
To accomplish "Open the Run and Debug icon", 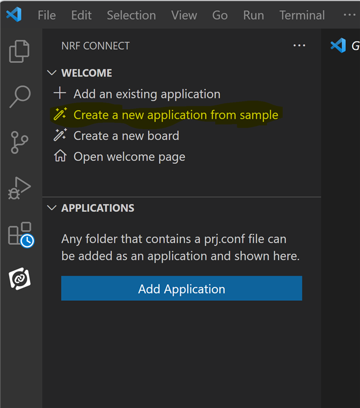I will click(19, 188).
